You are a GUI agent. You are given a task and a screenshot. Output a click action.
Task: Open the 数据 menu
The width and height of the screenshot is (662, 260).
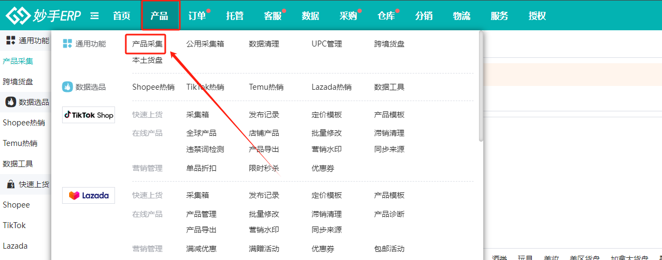point(310,16)
